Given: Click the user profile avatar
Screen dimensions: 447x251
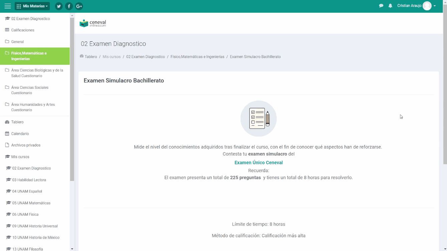Looking at the screenshot, I should [427, 6].
